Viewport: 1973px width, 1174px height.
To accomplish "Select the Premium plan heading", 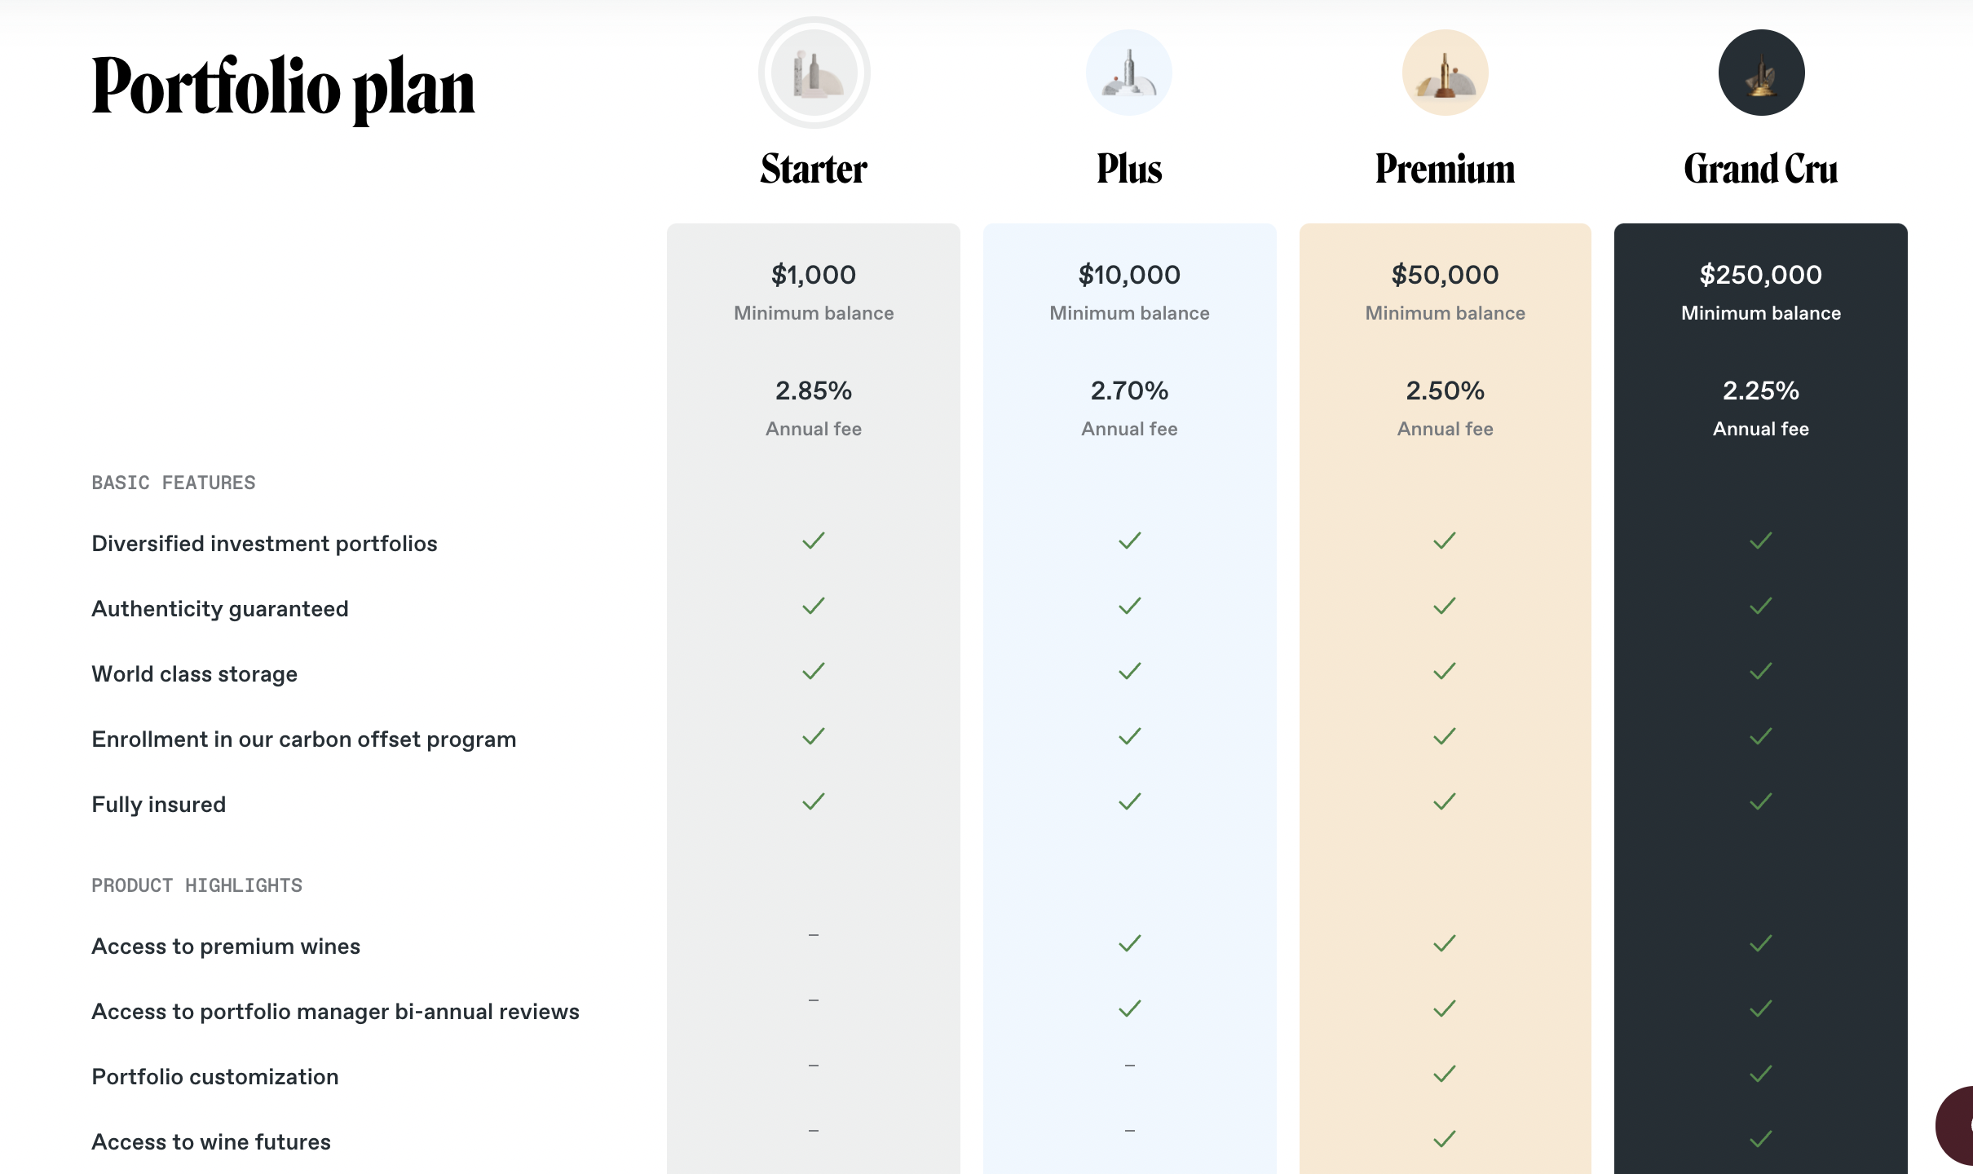I will pos(1445,169).
